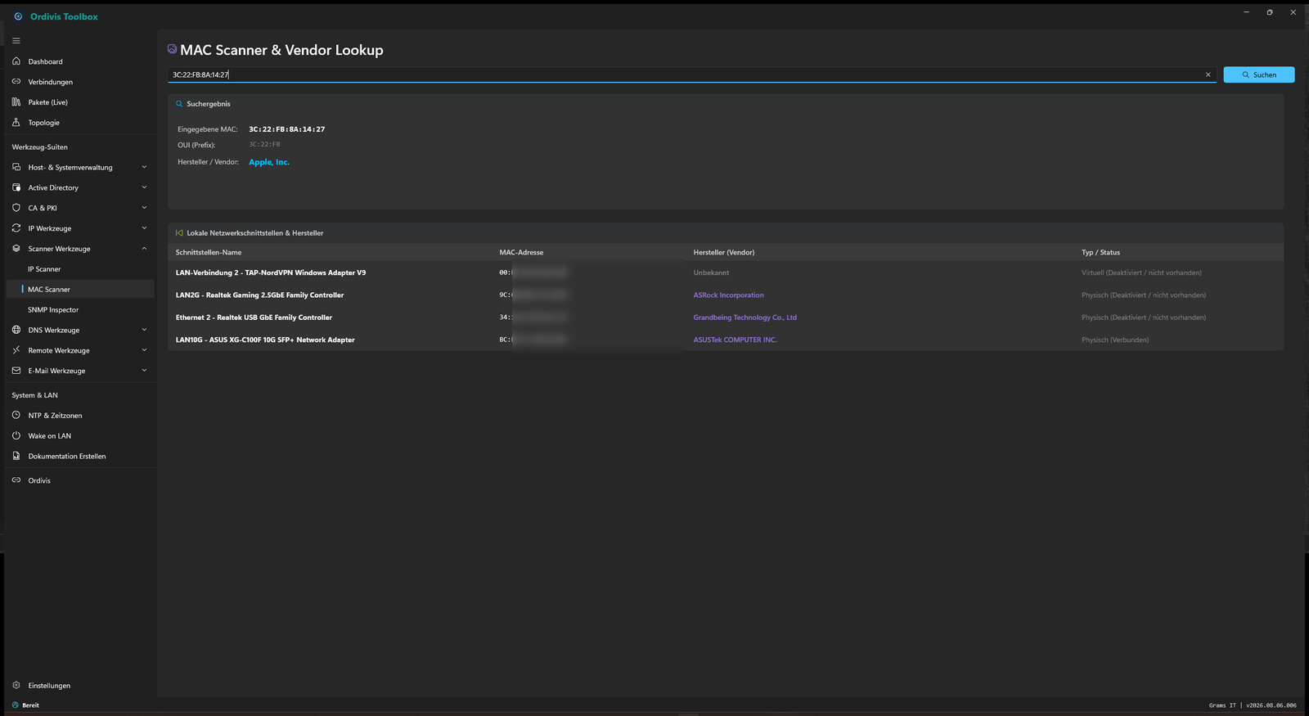Click the Wake on LAN power icon
The height and width of the screenshot is (716, 1309).
point(16,436)
